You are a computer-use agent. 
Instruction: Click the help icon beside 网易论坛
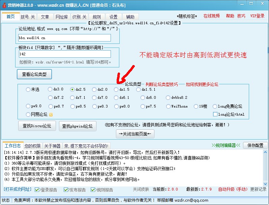[x=51, y=115]
